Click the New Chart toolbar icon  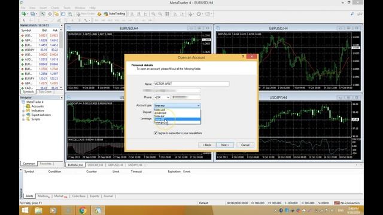pyautogui.click(x=24, y=14)
